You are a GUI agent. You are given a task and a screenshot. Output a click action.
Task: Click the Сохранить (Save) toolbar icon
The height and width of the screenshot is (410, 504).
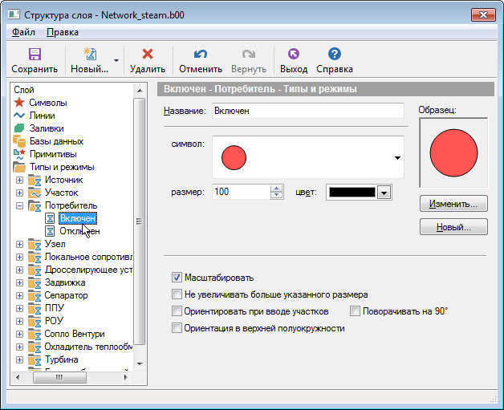click(x=35, y=55)
